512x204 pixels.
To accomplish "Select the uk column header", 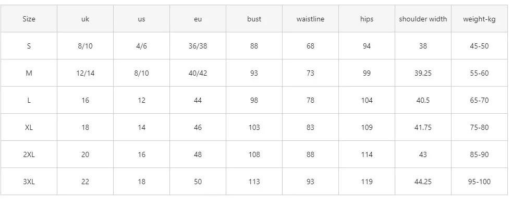I will [85, 19].
